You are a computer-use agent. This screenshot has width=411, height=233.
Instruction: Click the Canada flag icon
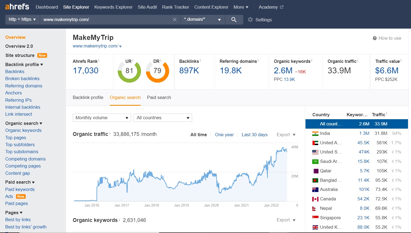click(315, 199)
